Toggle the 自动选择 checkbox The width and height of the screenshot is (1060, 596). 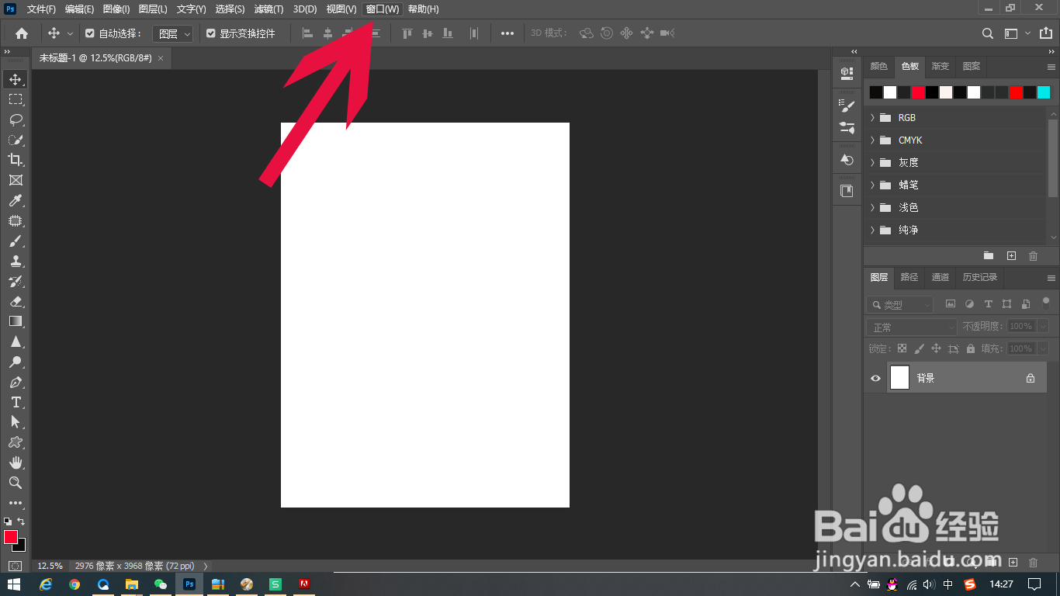[x=89, y=33]
